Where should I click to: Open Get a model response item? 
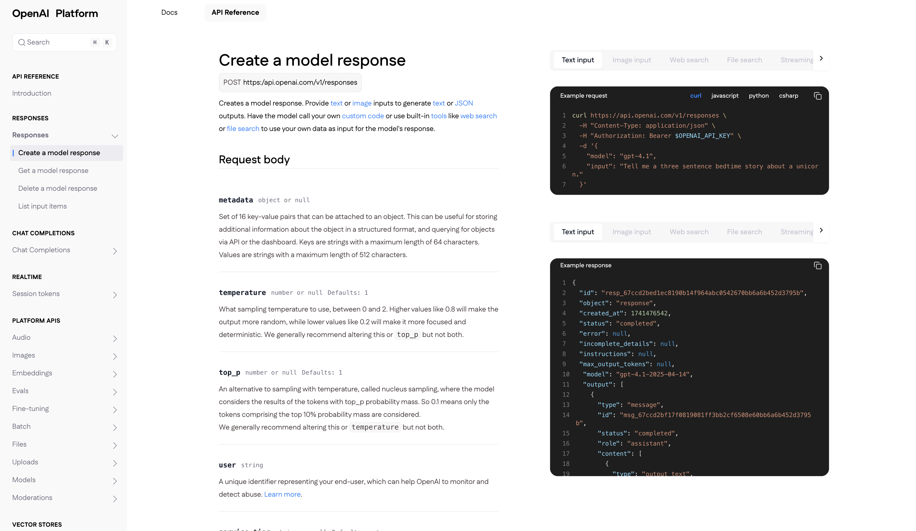(x=53, y=171)
